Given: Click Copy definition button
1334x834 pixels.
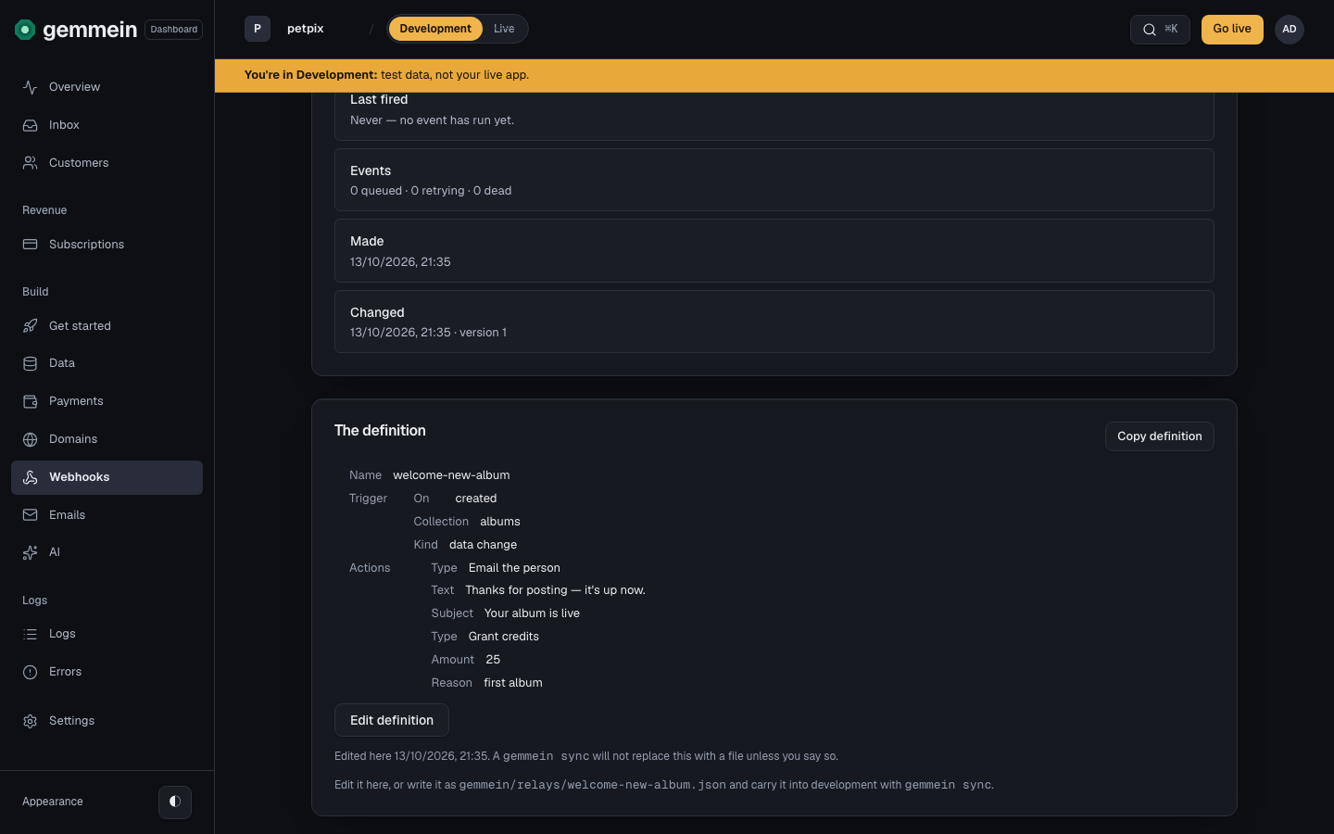Looking at the screenshot, I should (x=1160, y=436).
